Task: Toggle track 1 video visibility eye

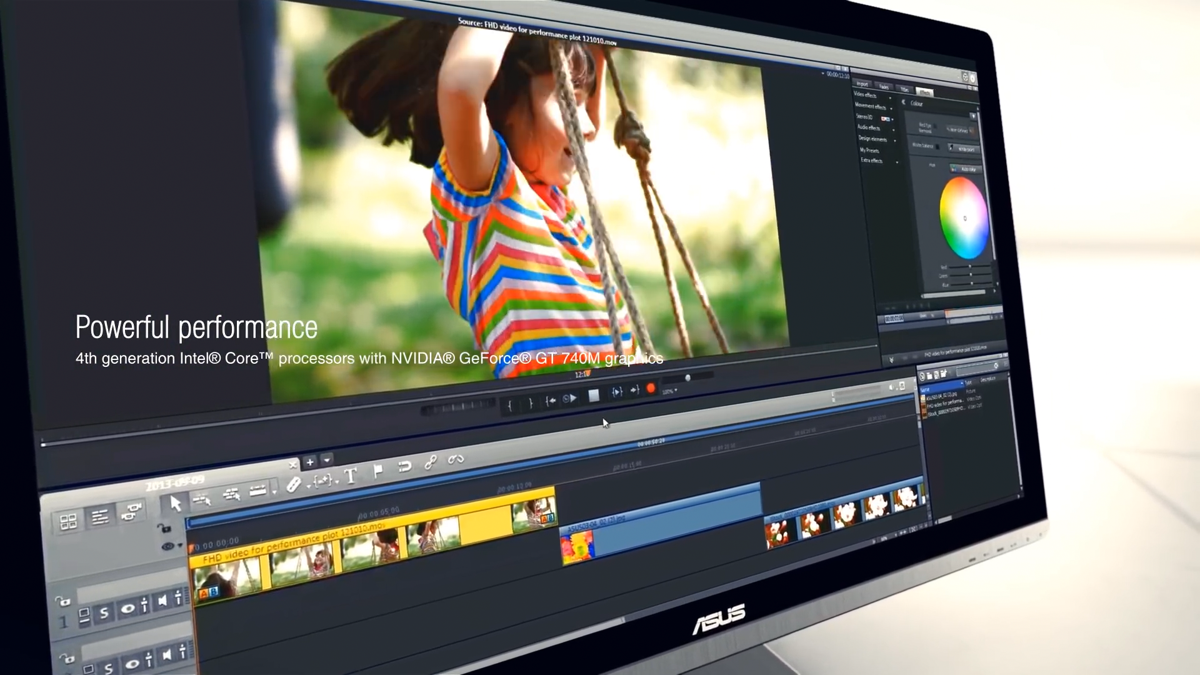Action: [127, 608]
